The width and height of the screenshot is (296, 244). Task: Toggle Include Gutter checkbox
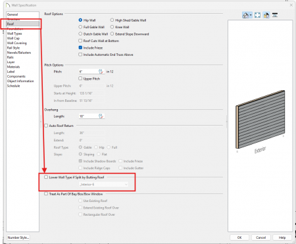(120, 168)
